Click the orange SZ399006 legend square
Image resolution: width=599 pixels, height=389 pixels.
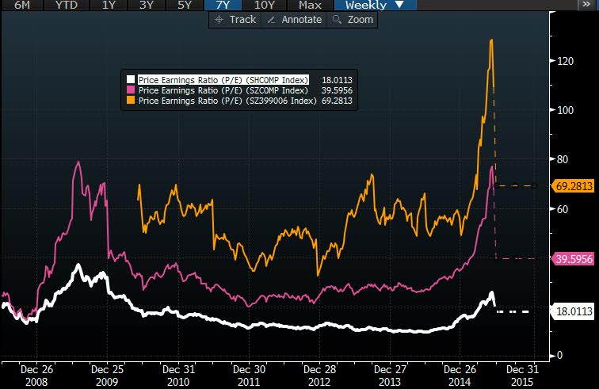(130, 101)
